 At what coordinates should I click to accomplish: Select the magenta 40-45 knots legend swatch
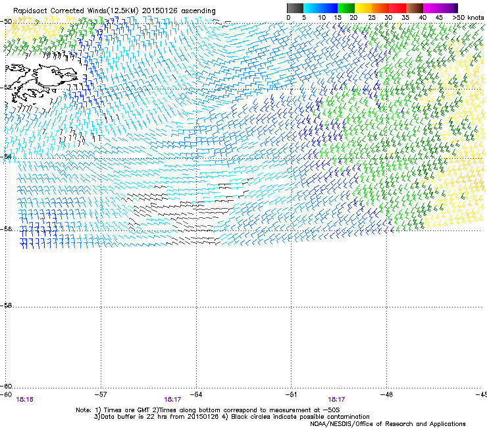pos(432,8)
